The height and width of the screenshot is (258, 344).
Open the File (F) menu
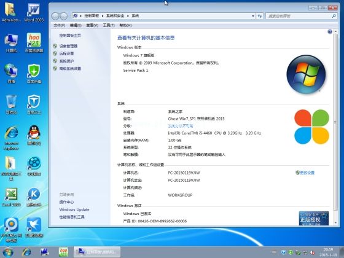(x=59, y=25)
